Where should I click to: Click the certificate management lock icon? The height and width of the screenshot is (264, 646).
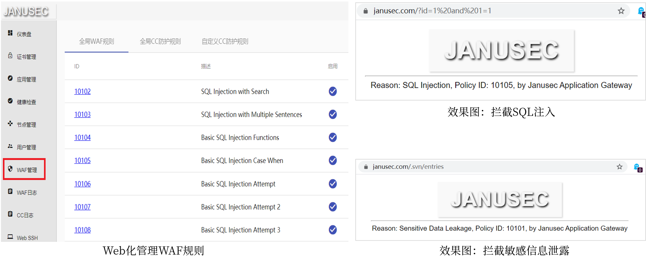click(10, 56)
